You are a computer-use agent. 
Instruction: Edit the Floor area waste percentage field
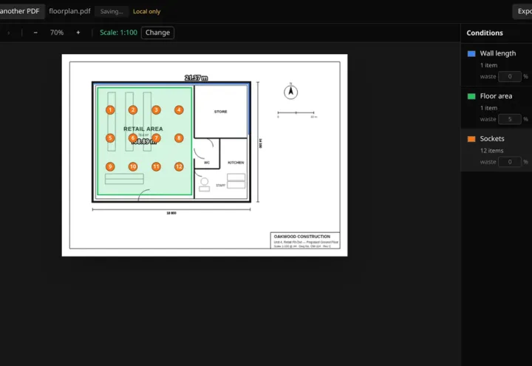pos(510,119)
